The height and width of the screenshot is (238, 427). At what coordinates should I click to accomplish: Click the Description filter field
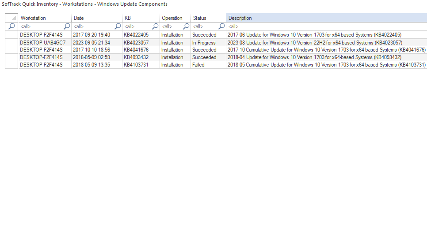tap(326, 26)
